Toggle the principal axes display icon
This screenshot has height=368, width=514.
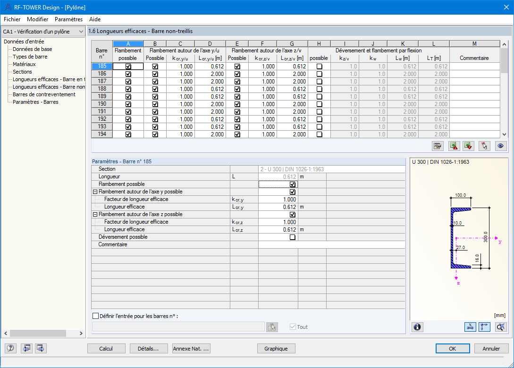coord(484,327)
